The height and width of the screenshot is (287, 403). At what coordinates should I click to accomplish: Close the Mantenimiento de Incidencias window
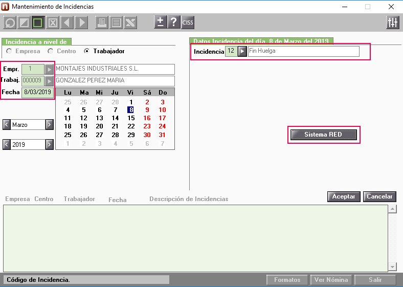point(391,7)
